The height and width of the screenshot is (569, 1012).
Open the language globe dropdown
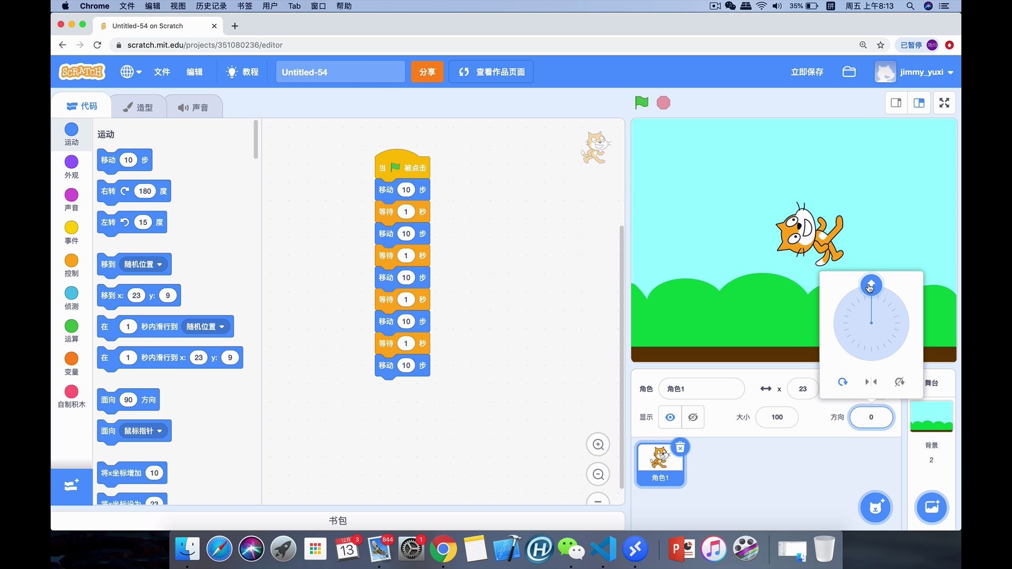130,72
